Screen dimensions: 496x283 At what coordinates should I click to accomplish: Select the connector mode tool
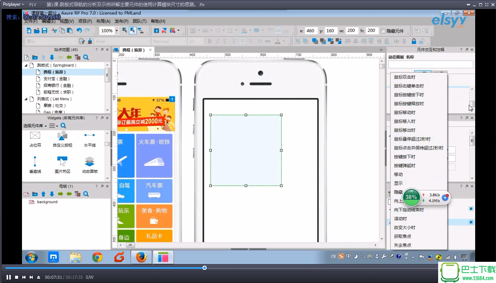141,30
